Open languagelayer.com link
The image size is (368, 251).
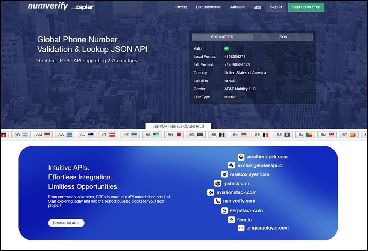[x=268, y=228]
